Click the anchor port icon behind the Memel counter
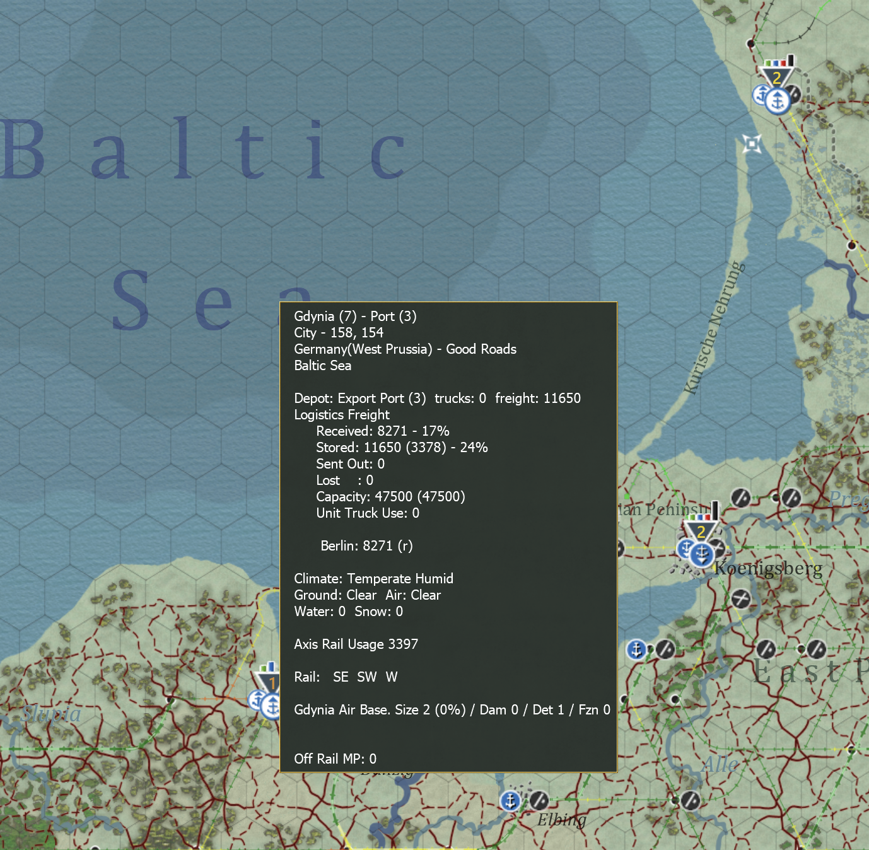Viewport: 869px width, 850px height. pos(762,96)
